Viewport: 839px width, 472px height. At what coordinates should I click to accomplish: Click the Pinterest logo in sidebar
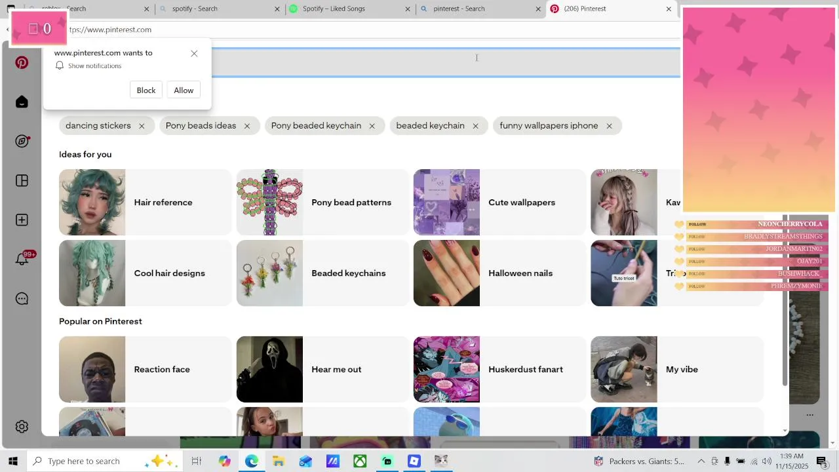22,62
